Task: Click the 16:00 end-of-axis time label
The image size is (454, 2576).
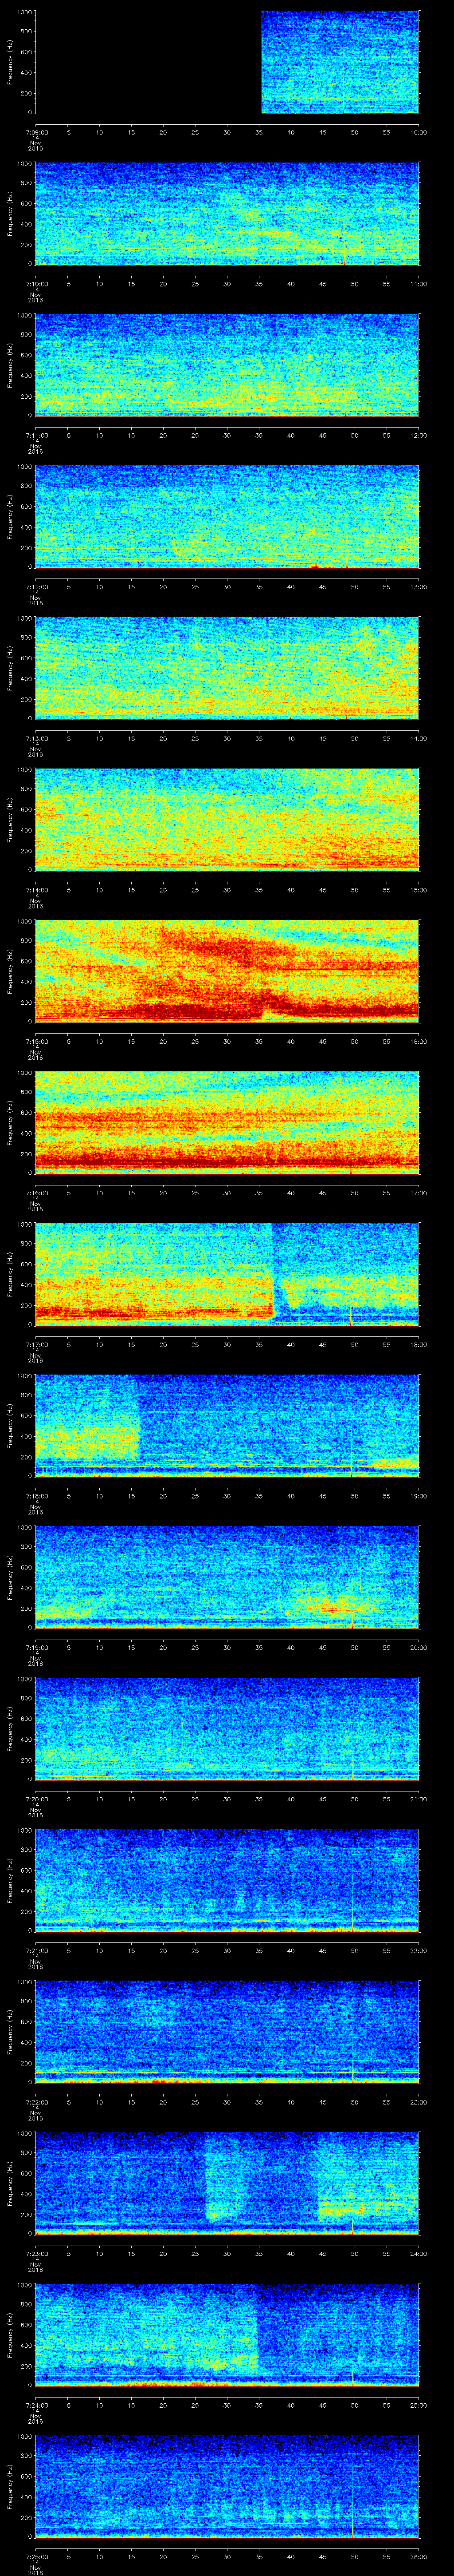Action: (419, 1041)
